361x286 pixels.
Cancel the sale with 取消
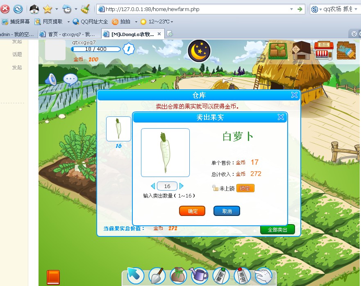[227, 211]
